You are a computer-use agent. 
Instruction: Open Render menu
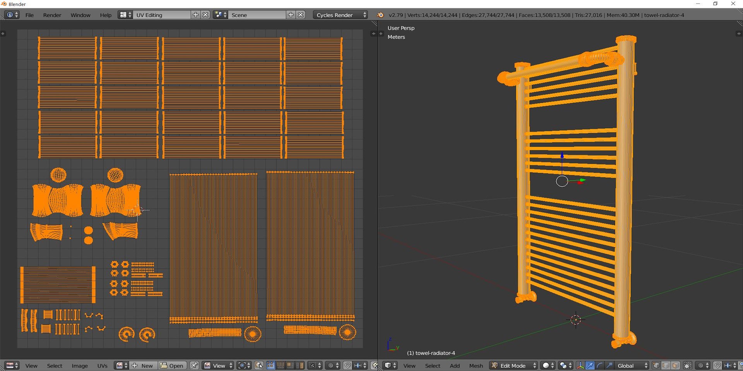(x=52, y=15)
